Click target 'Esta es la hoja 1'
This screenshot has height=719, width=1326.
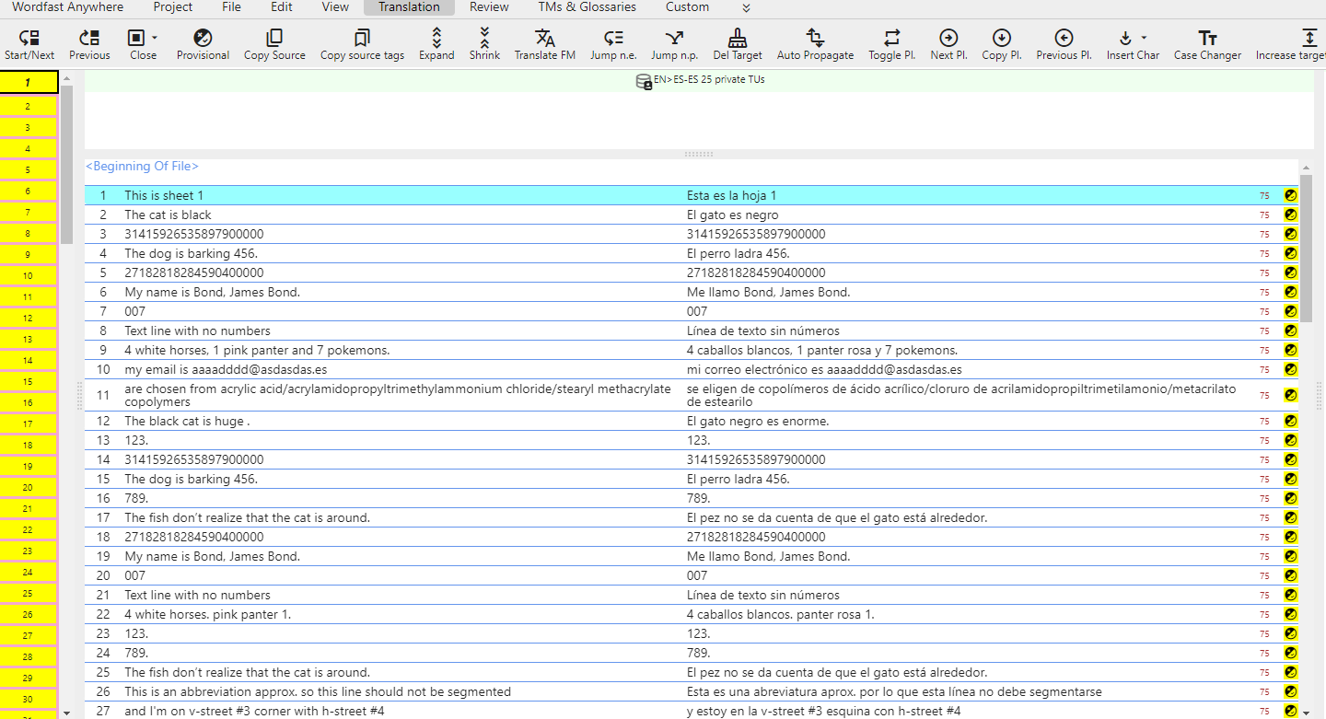coord(732,195)
